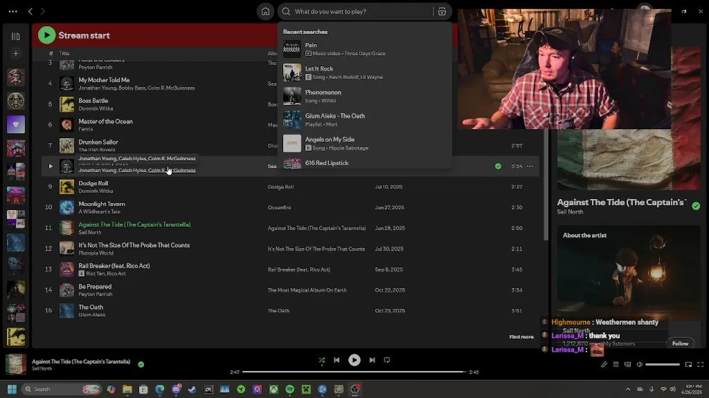Screen dimensions: 709x398
Task: Open connect to a device icon
Action: pyautogui.click(x=628, y=364)
